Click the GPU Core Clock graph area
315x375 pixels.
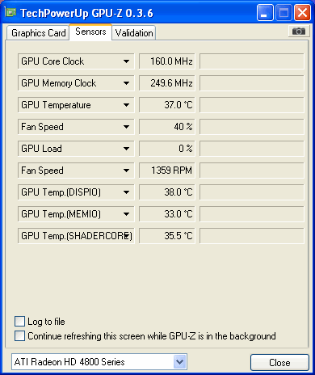252,61
